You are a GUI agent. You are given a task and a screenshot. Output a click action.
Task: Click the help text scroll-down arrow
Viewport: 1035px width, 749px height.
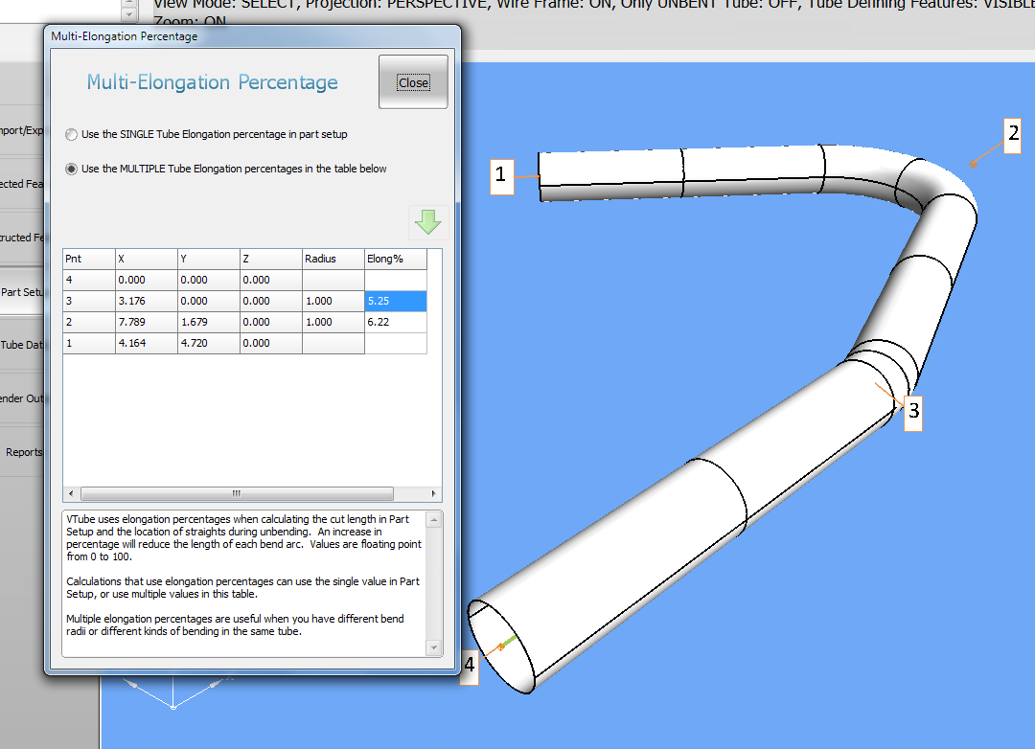coord(435,648)
